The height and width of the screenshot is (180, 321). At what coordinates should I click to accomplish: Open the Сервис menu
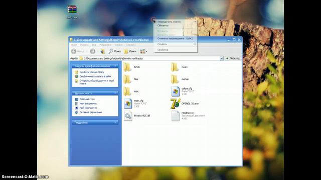[118, 45]
